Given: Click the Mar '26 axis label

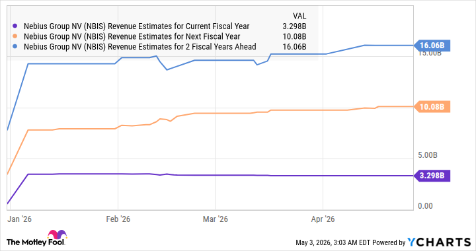Looking at the screenshot, I should pos(216,219).
